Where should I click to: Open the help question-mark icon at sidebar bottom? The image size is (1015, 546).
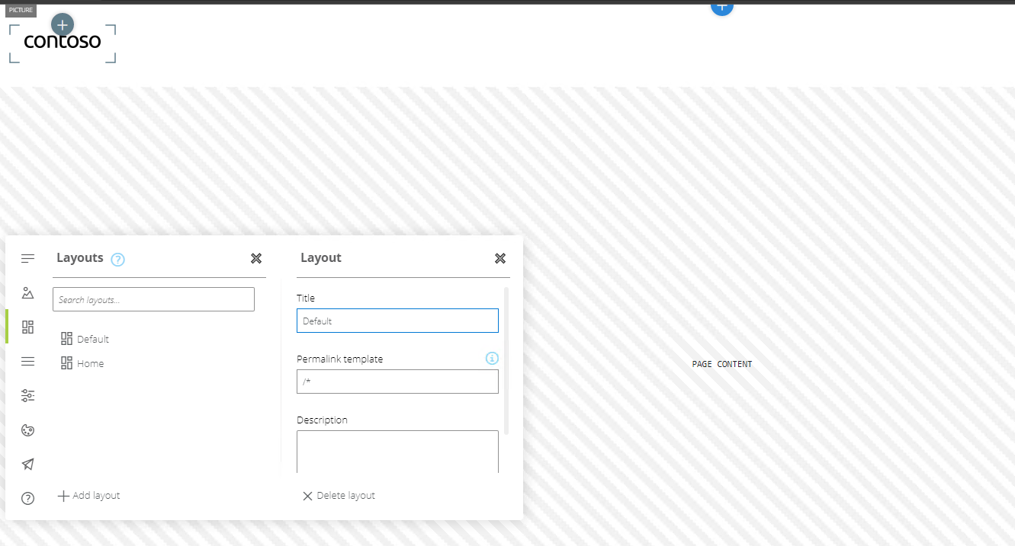pyautogui.click(x=27, y=498)
